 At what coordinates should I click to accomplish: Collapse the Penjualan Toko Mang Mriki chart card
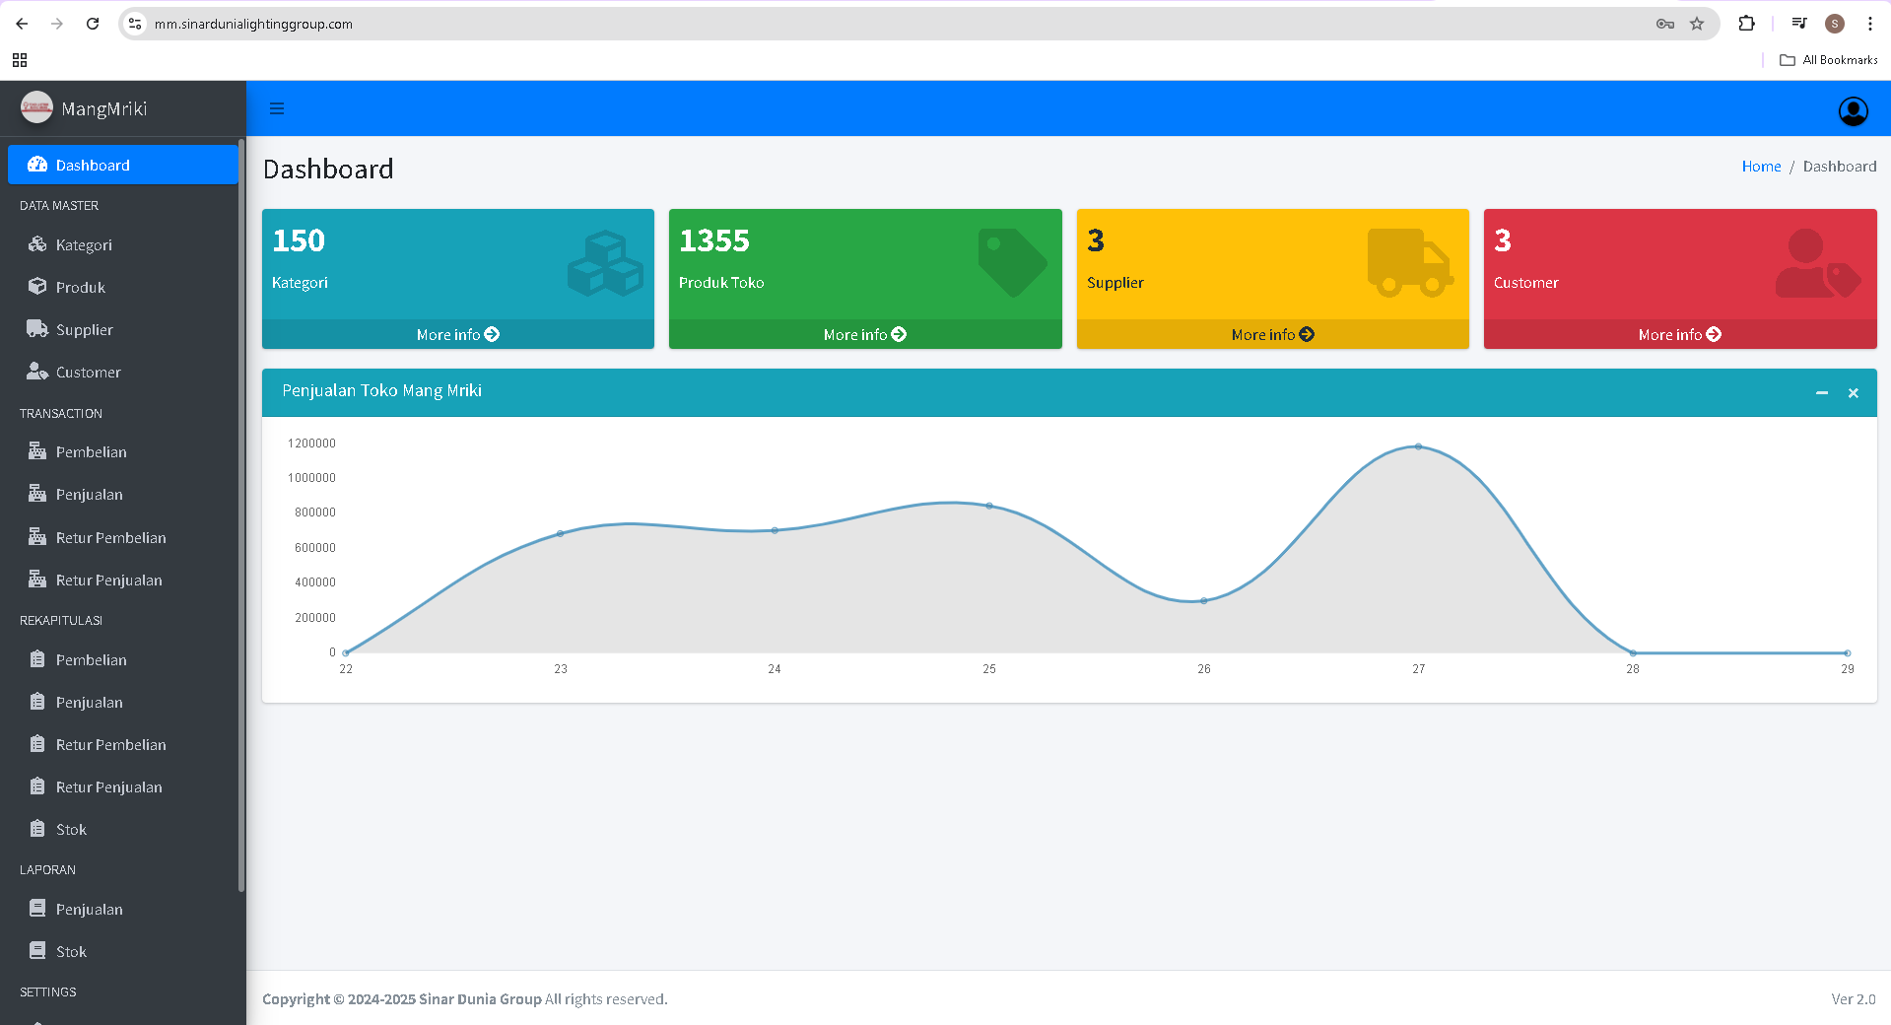tap(1822, 393)
